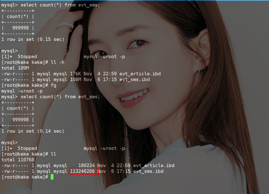Click the 'total 110768' line
Image resolution: width=269 pixels, height=194 pixels.
click(x=18, y=160)
